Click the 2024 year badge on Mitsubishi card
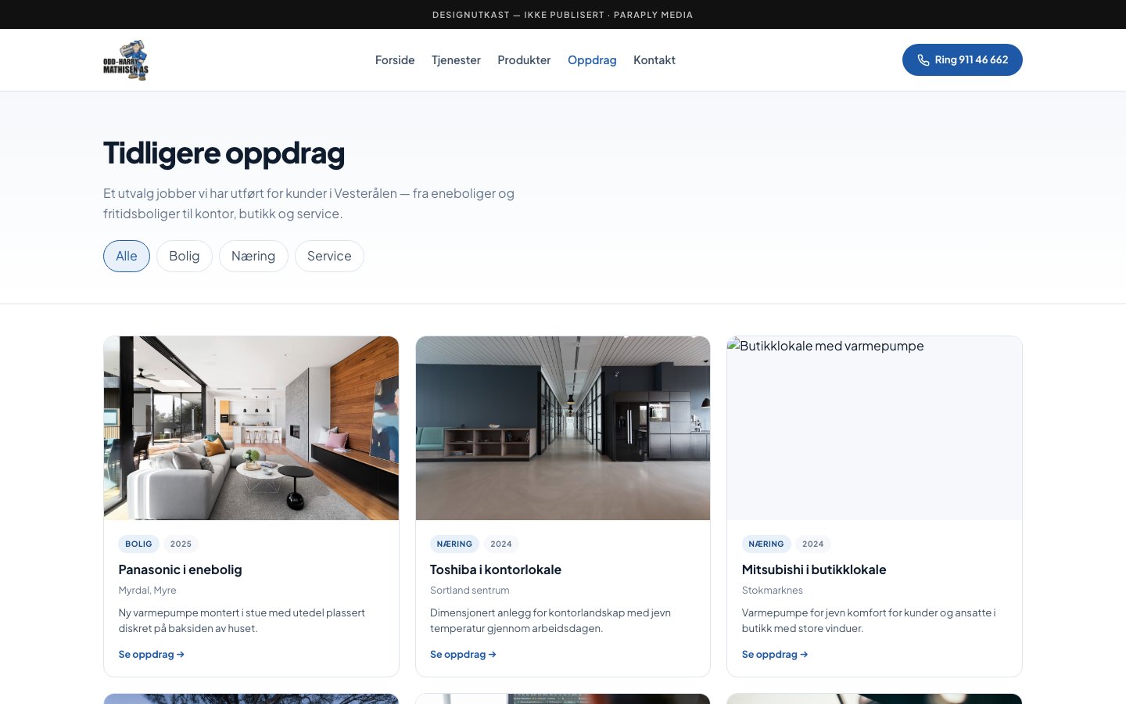This screenshot has height=704, width=1126. coord(813,544)
